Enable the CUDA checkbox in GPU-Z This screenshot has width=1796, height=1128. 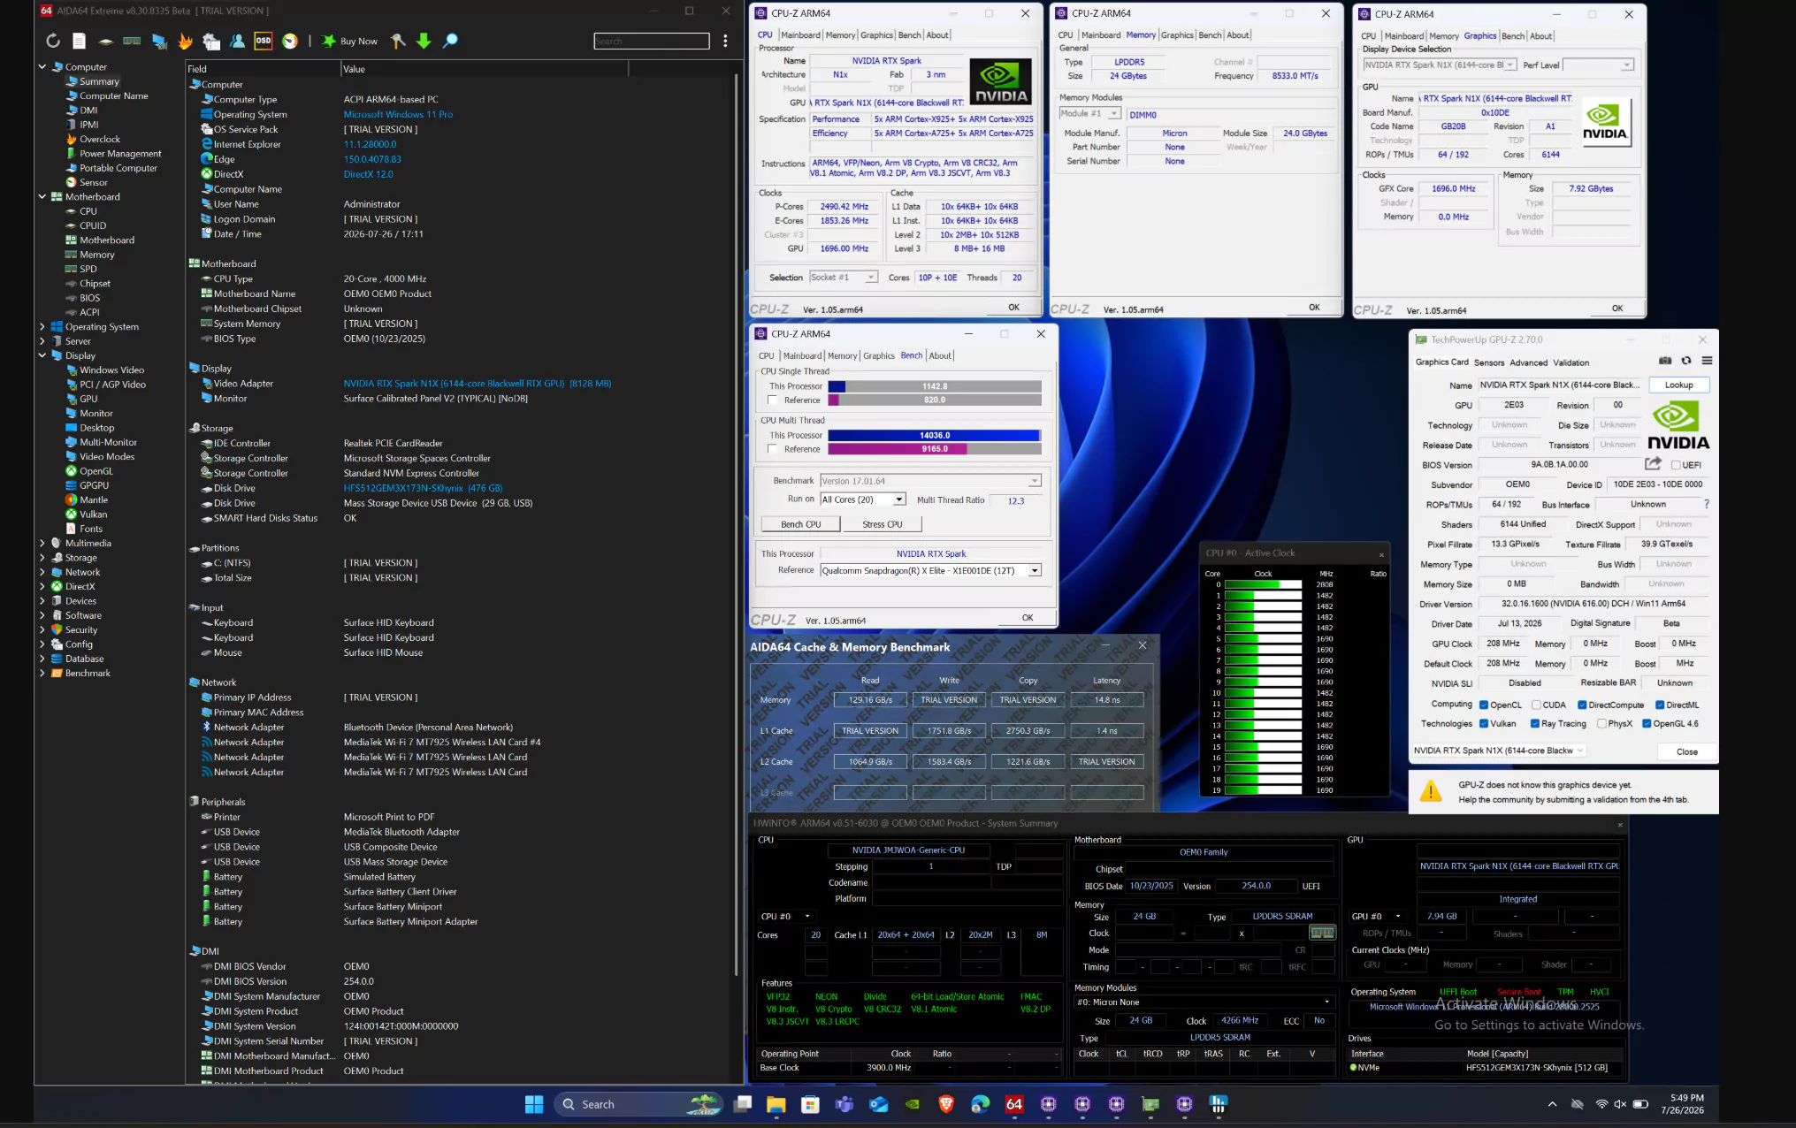tap(1536, 705)
